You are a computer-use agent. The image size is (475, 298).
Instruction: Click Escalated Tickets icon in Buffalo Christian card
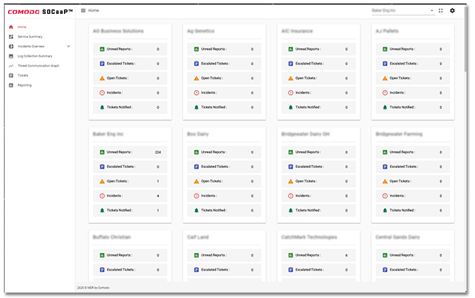pos(102,270)
